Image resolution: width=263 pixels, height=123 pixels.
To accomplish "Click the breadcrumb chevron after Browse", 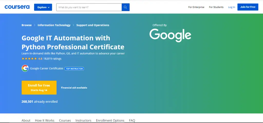I will 35,25.
